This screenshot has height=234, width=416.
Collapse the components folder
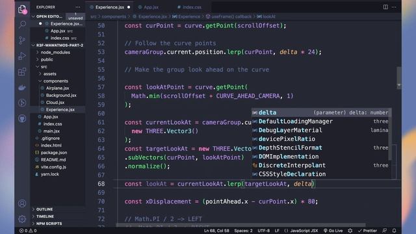[x=55, y=81]
